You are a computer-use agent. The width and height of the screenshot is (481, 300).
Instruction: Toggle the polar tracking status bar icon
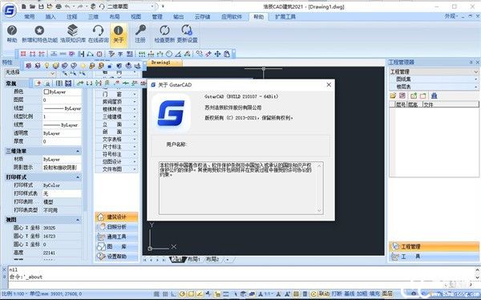pos(183,294)
